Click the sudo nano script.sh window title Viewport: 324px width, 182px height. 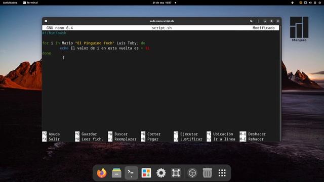click(161, 21)
